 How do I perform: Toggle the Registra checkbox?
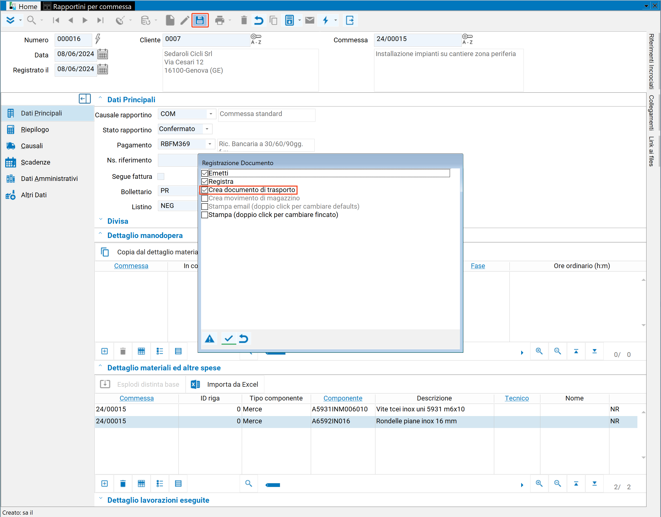coord(205,182)
